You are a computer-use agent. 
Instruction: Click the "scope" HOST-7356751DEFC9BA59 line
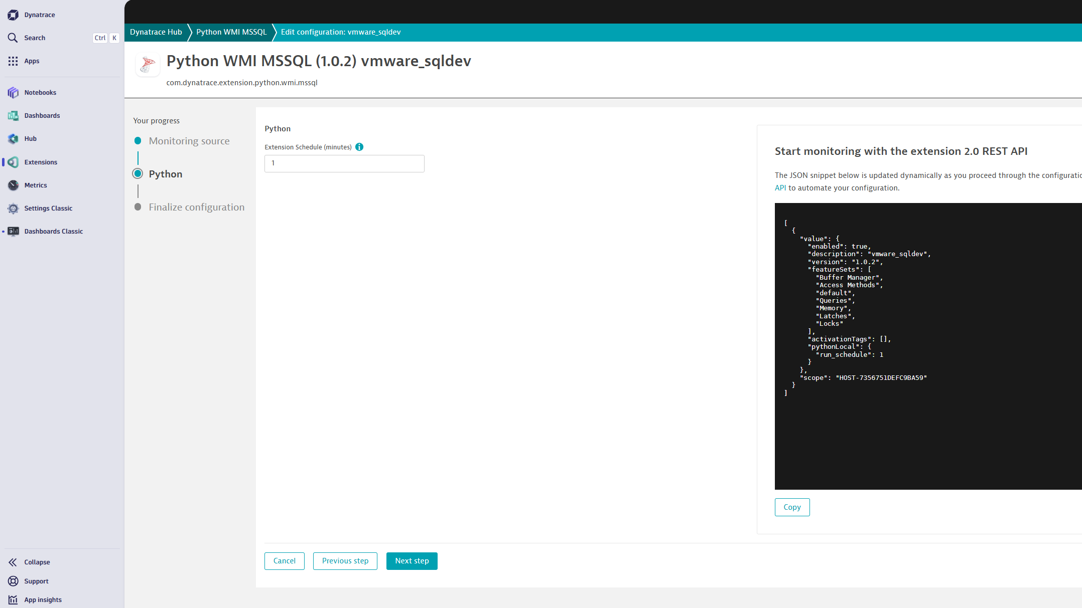pyautogui.click(x=863, y=378)
